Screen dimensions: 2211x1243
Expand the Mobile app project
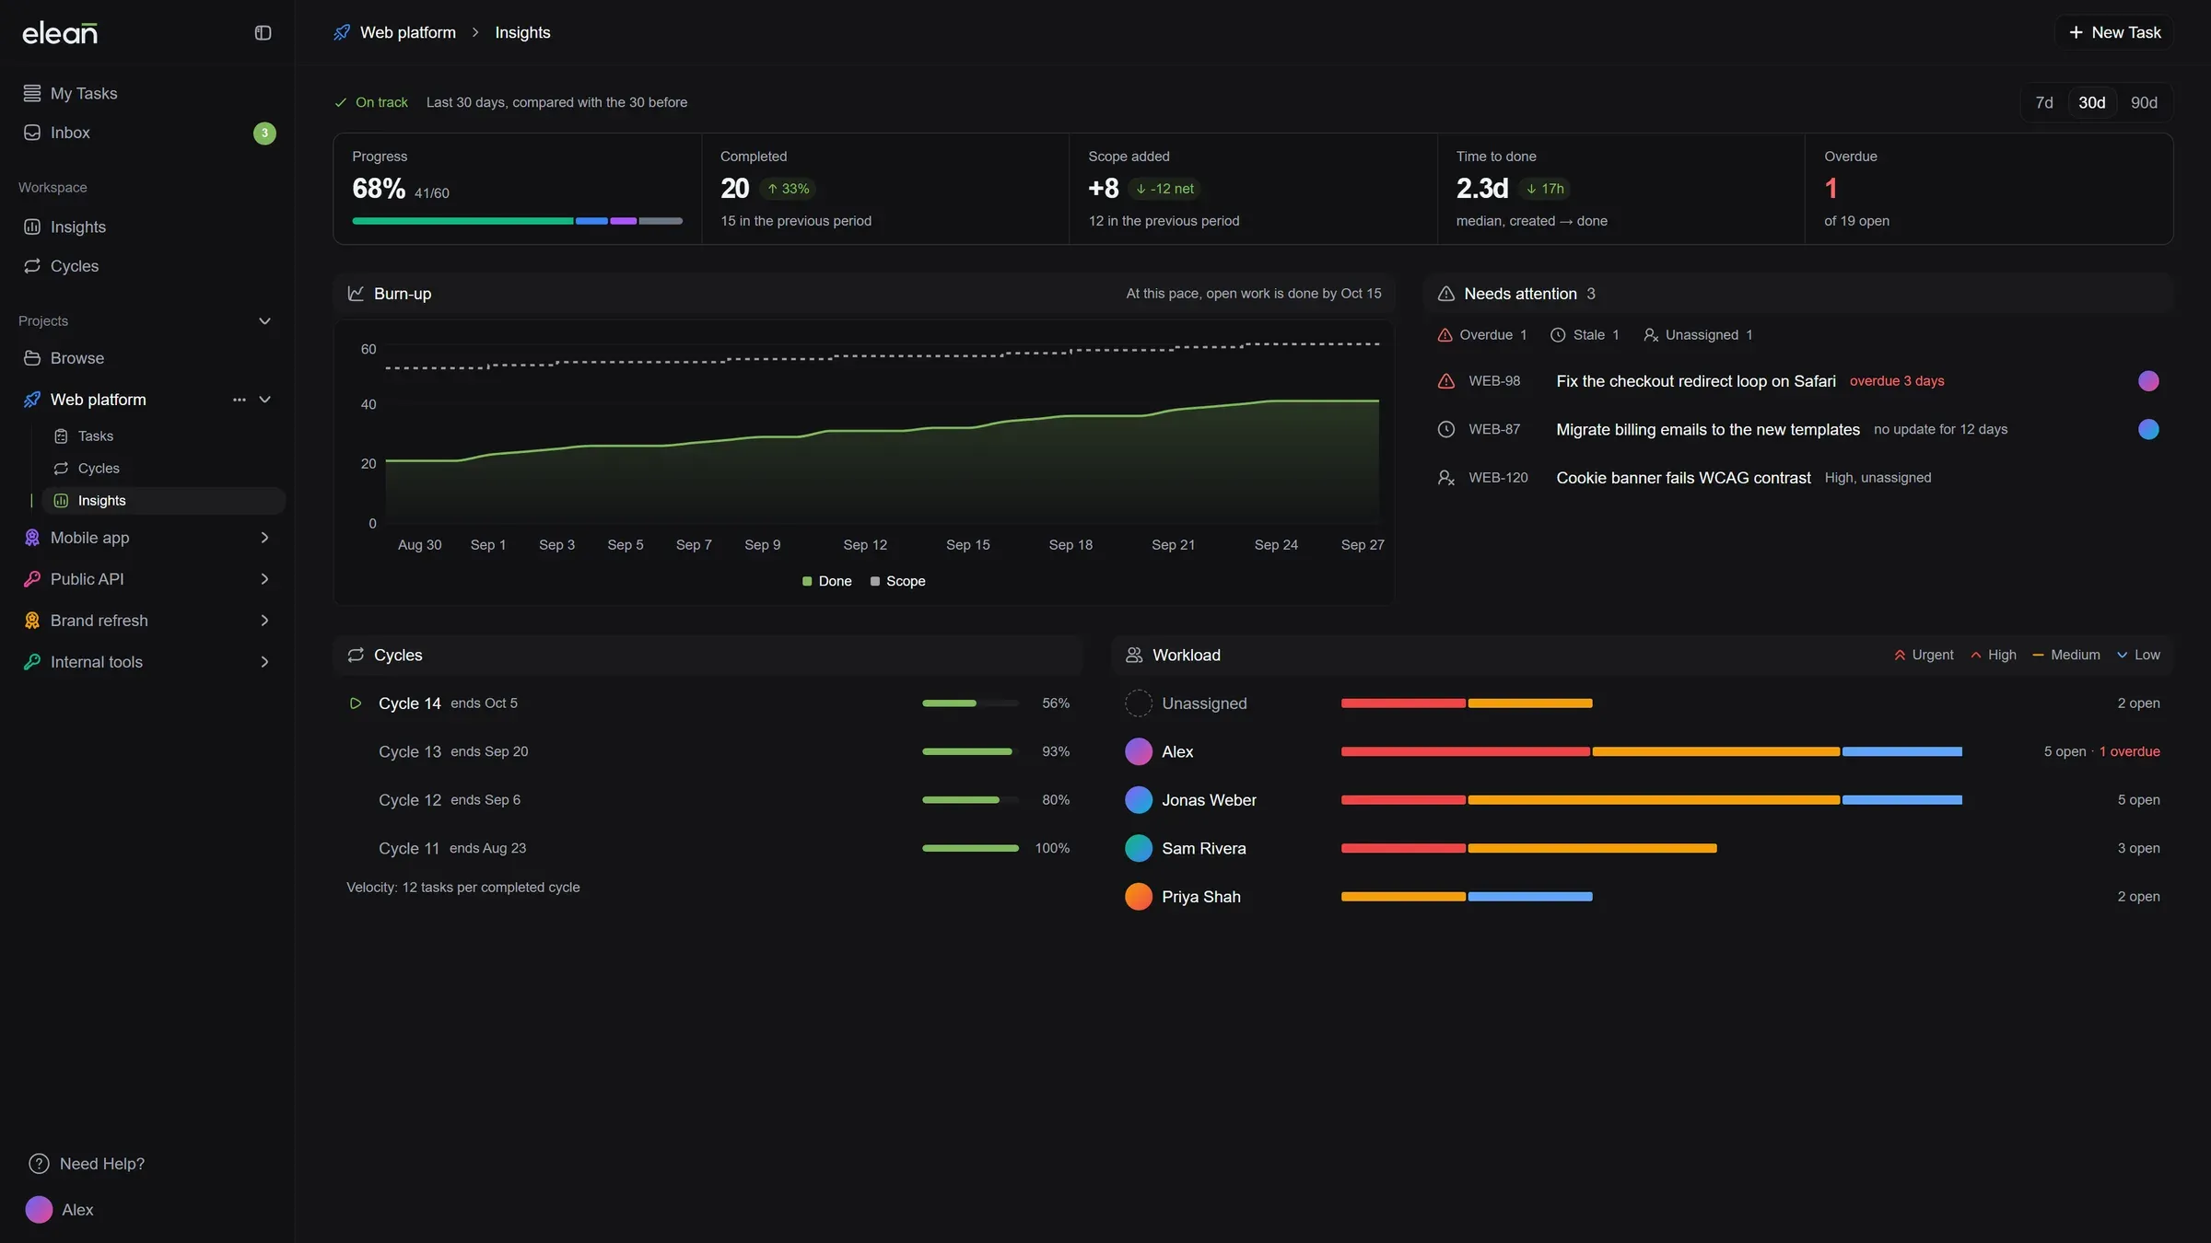(264, 538)
